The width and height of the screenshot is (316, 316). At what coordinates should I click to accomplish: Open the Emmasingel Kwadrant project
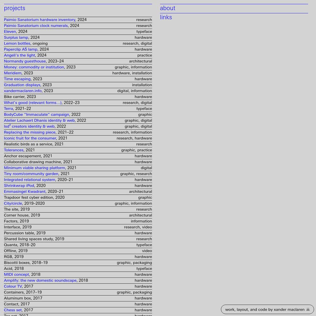pyautogui.click(x=25, y=192)
